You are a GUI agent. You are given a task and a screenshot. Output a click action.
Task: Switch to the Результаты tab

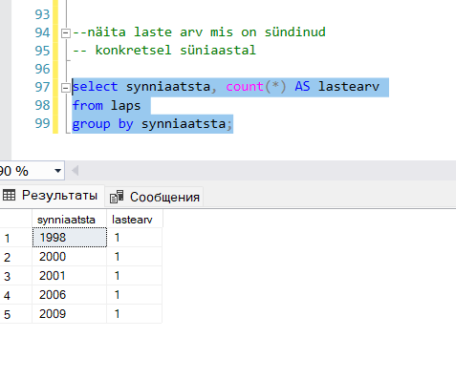coord(51,195)
